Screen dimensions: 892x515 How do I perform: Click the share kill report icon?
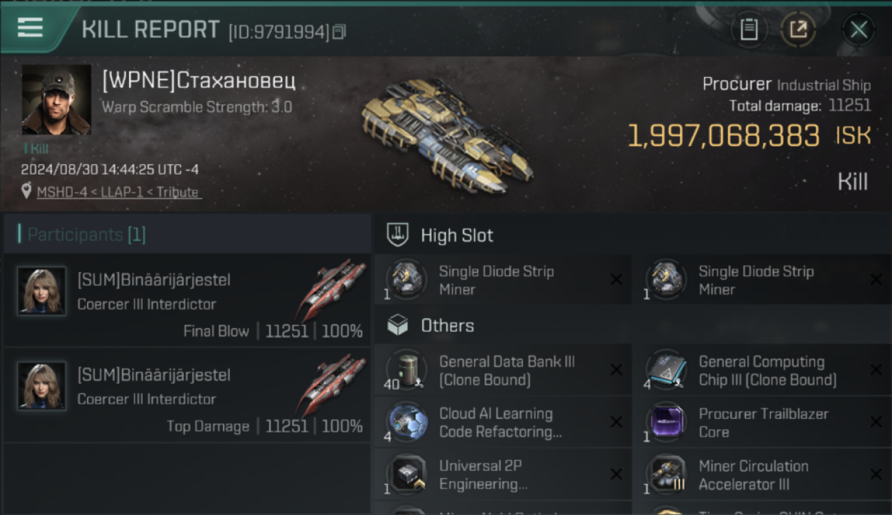tap(798, 30)
